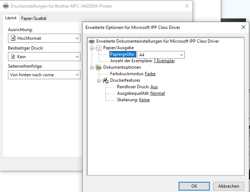Click the Ausgabequalität Normal value
250x192 pixels.
pos(158,93)
